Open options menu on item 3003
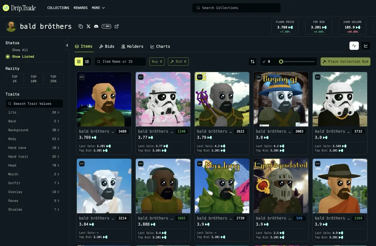376x246 pixels. click(258, 77)
